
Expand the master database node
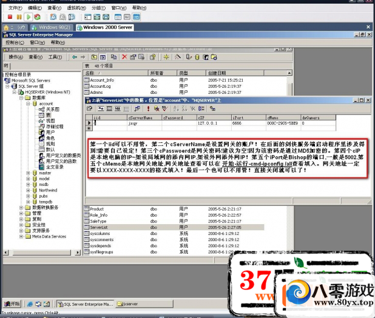(x=28, y=173)
